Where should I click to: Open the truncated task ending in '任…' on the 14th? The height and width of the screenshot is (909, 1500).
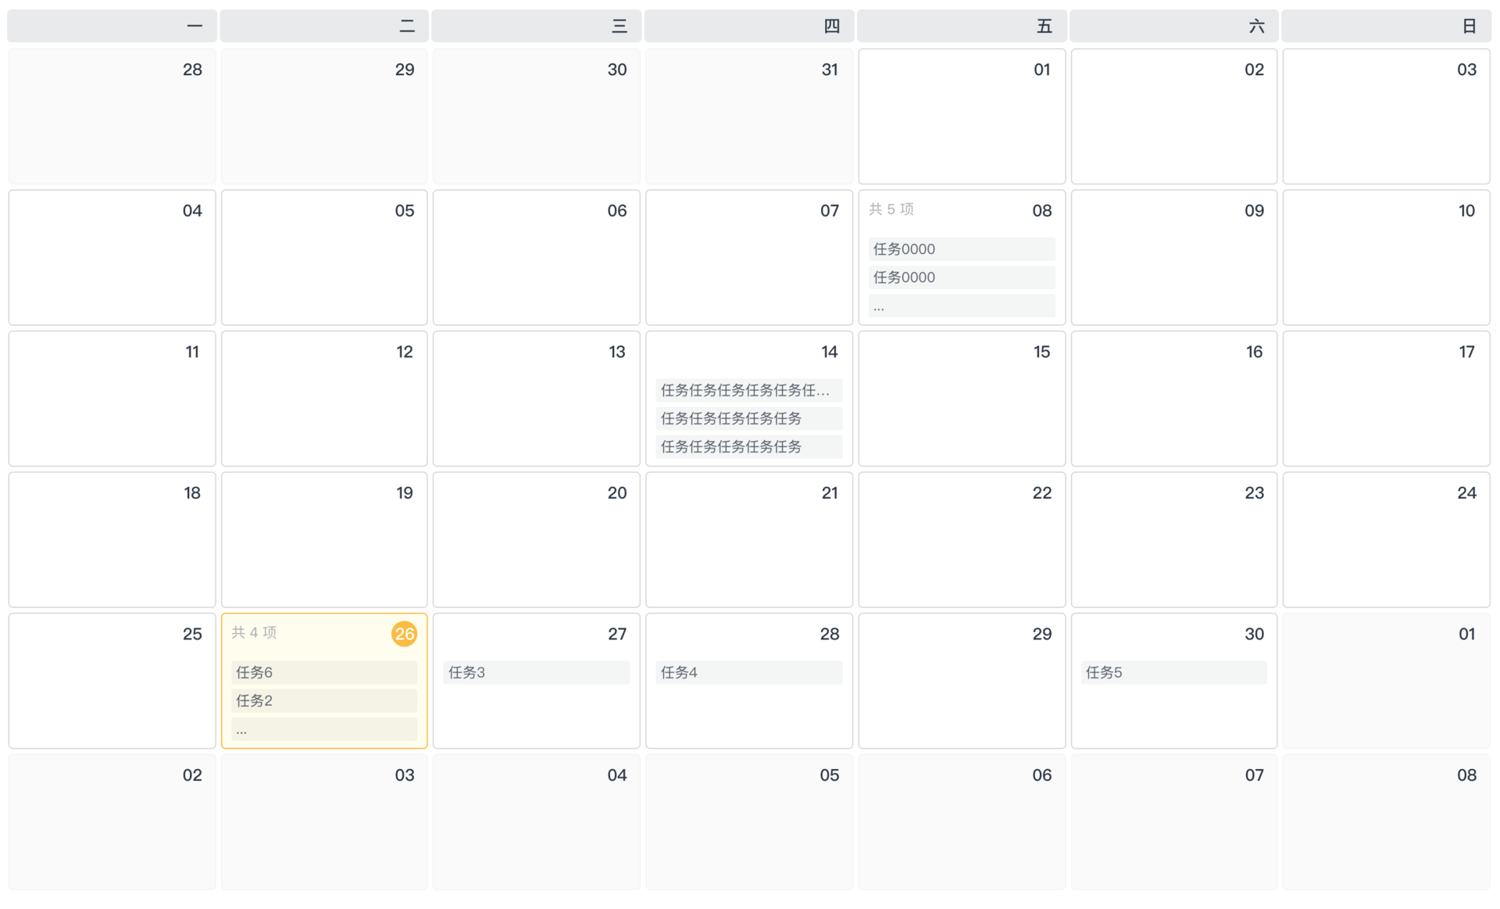748,390
